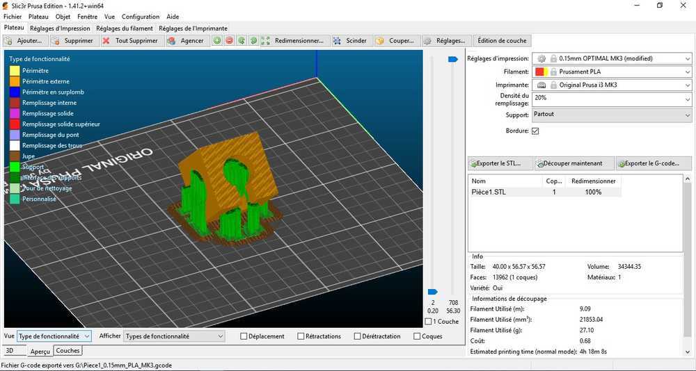Click the lower blue layer slider handle

point(432,292)
